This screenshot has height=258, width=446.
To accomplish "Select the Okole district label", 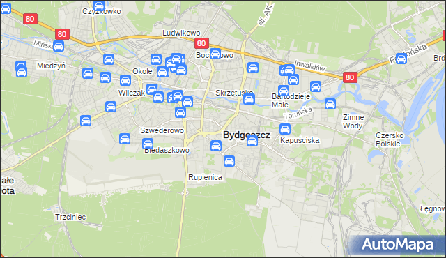I will [142, 71].
